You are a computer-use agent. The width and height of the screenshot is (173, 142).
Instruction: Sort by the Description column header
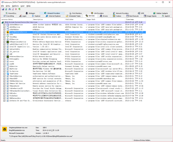click(48, 19)
